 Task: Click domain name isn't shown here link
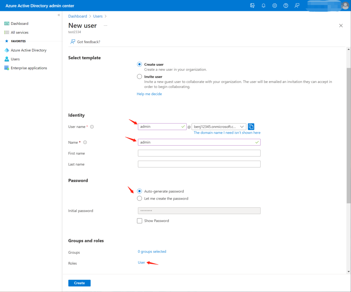227,133
